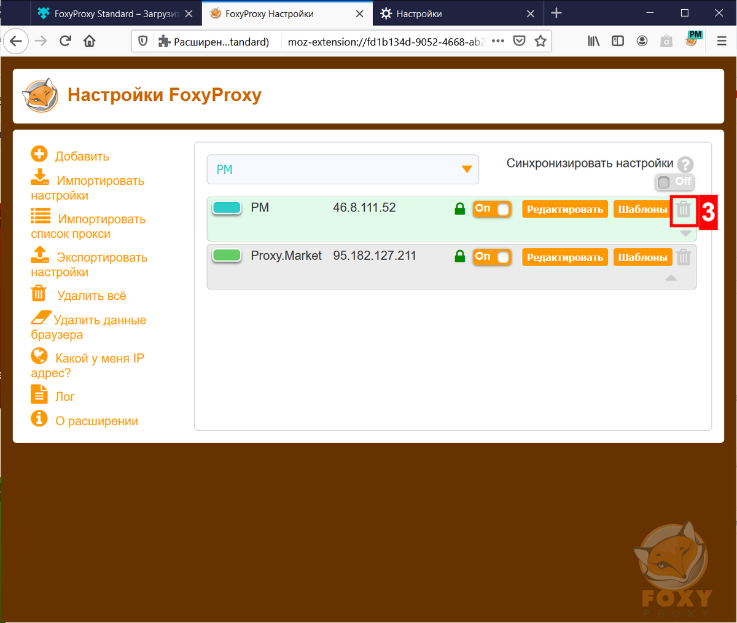Click Шаблоны for PM proxy
Image resolution: width=737 pixels, height=623 pixels.
point(642,210)
